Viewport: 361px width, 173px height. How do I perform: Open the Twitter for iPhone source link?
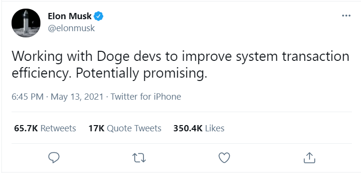point(146,96)
